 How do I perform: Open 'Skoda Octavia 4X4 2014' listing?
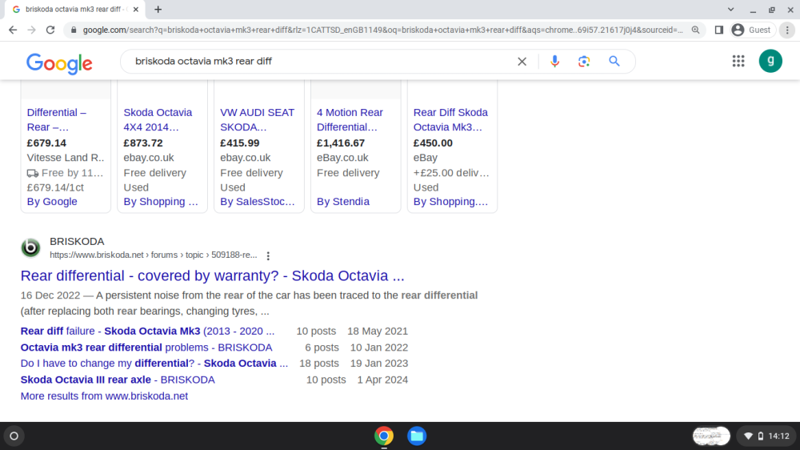(x=158, y=119)
